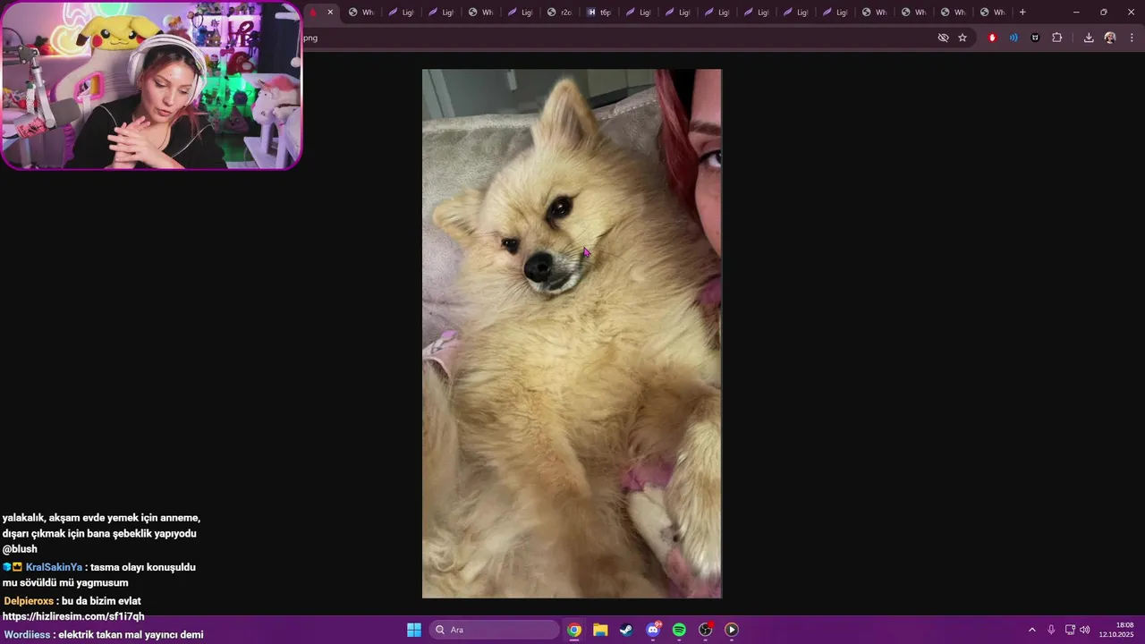Open a new browser tab
This screenshot has height=644, width=1145.
(x=1022, y=13)
